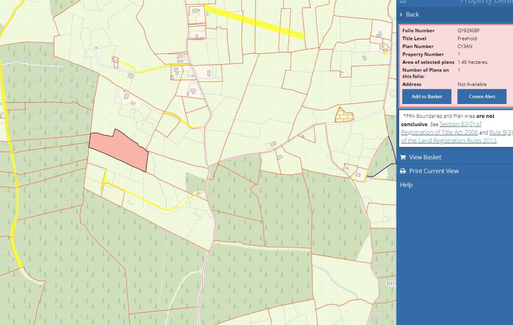Click the printer icon for Print Current View
The height and width of the screenshot is (325, 513).
(x=403, y=171)
